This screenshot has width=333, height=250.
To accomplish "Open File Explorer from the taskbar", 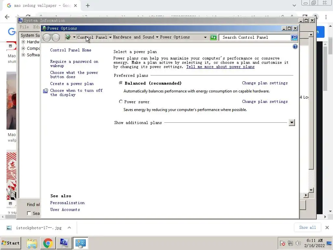I will coord(32,243).
